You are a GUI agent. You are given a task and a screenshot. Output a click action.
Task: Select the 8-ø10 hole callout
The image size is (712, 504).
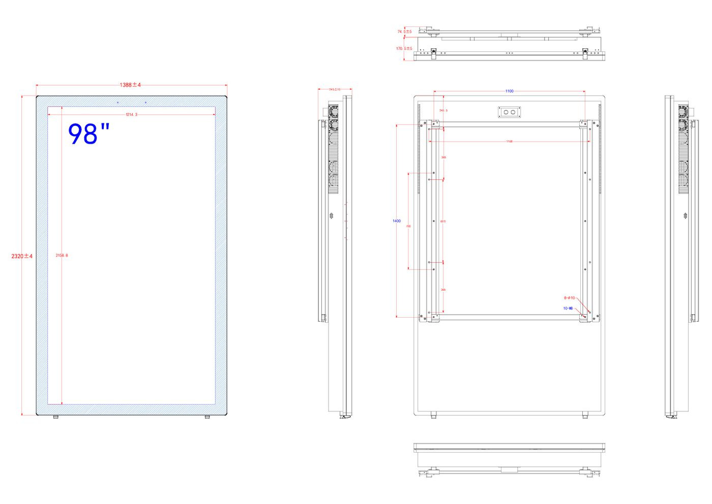coord(569,298)
